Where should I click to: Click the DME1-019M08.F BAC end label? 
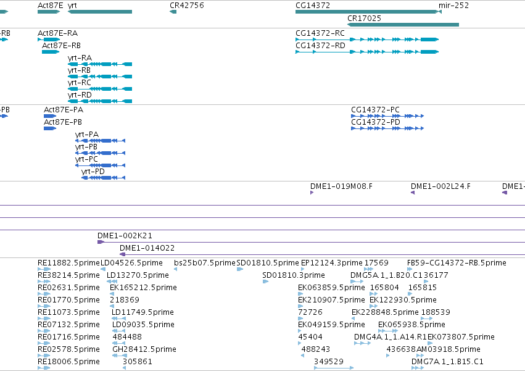(x=341, y=186)
